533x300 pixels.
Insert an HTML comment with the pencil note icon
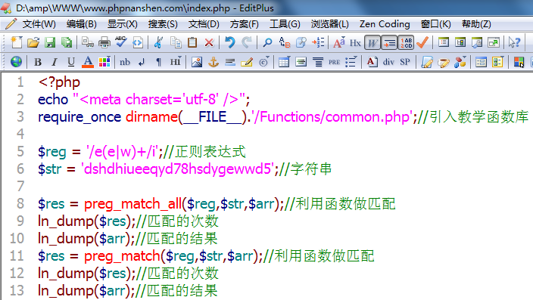coord(247,62)
